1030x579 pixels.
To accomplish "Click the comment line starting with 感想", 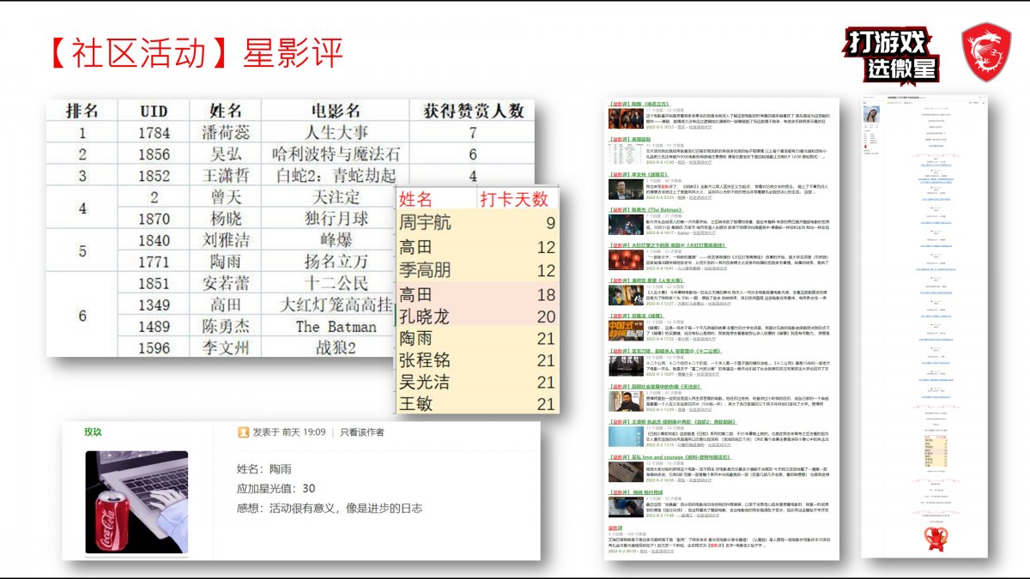I will [329, 508].
